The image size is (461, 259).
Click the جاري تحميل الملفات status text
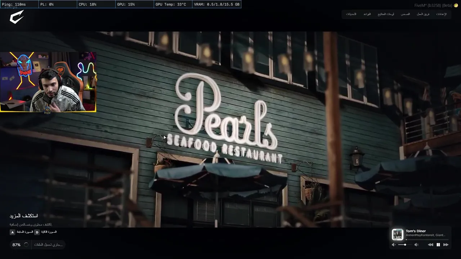[x=48, y=245]
